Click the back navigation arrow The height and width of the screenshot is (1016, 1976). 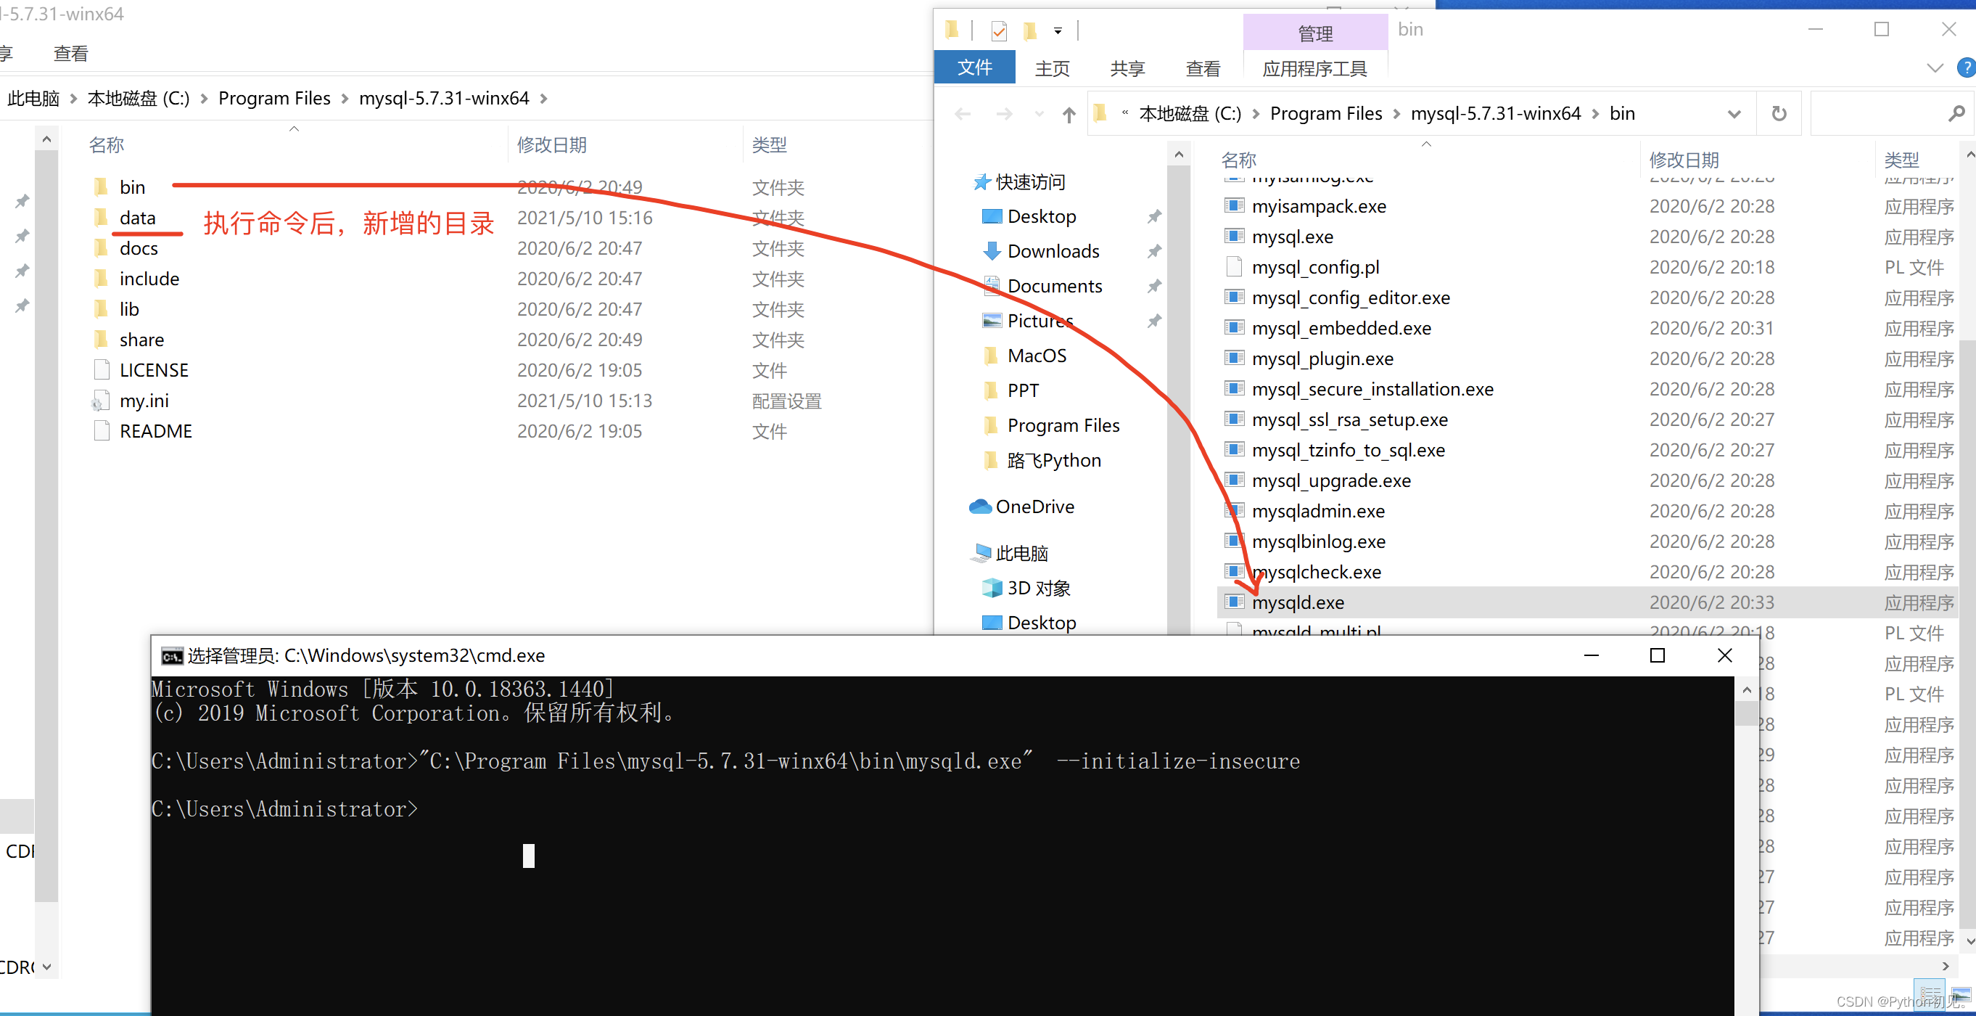(x=962, y=113)
